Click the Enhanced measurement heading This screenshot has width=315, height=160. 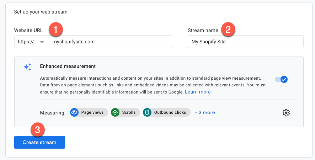click(68, 66)
